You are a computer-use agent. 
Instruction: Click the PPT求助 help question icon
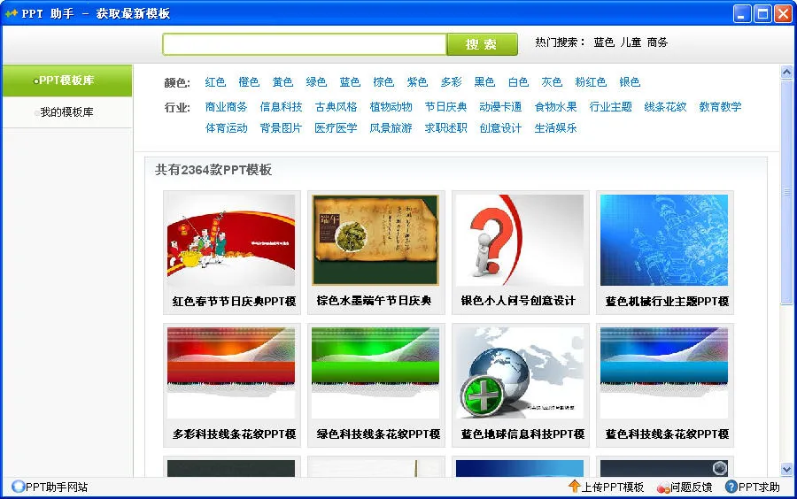[x=731, y=487]
